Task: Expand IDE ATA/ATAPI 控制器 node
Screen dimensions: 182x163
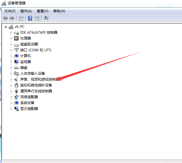Action: 11,33
